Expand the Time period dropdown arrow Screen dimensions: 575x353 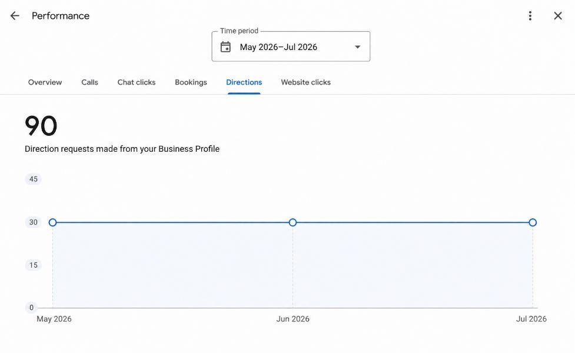point(358,47)
